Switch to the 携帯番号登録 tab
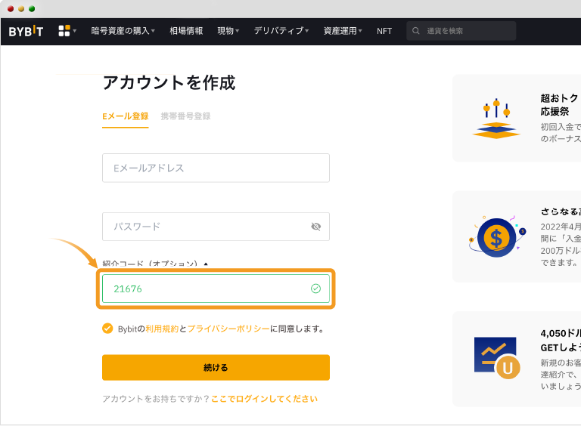This screenshot has height=426, width=581. 185,116
